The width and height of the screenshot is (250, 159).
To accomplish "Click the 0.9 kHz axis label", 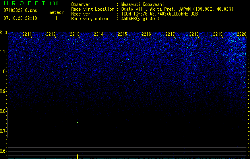I will click(x=3, y=91).
